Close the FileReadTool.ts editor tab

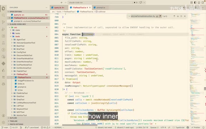point(90,8)
